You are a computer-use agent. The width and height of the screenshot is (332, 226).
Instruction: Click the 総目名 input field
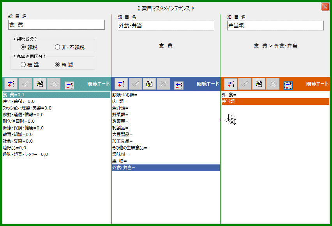[x=57, y=25]
